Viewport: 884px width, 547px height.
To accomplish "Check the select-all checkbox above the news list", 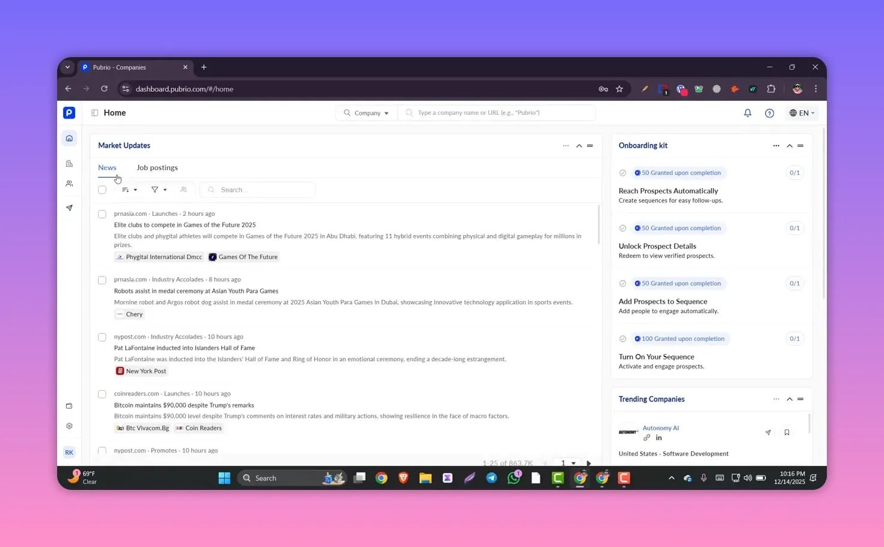I will (102, 189).
